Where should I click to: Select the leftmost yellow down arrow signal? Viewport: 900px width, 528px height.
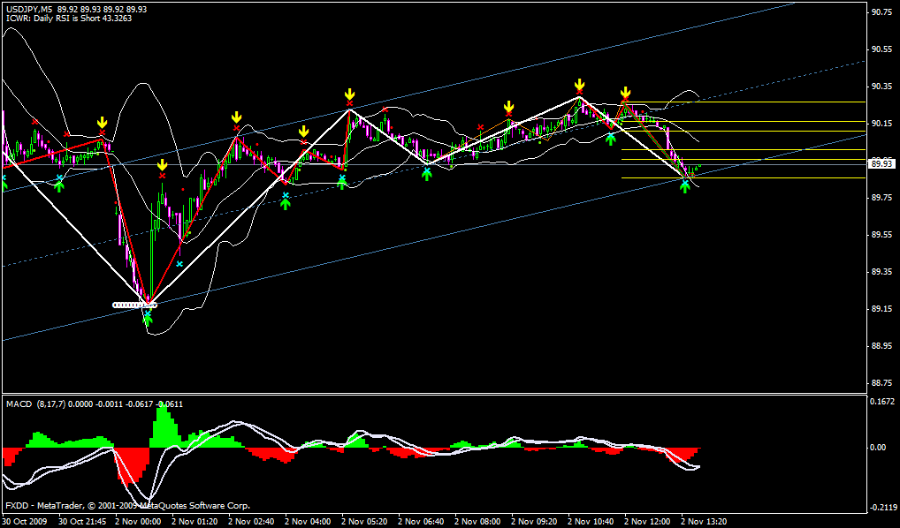click(103, 123)
